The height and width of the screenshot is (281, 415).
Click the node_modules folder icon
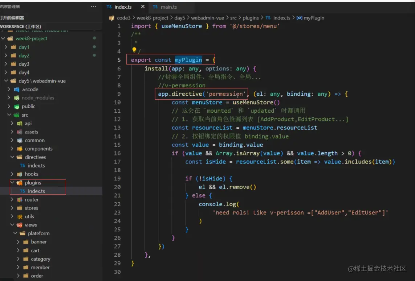pos(17,98)
